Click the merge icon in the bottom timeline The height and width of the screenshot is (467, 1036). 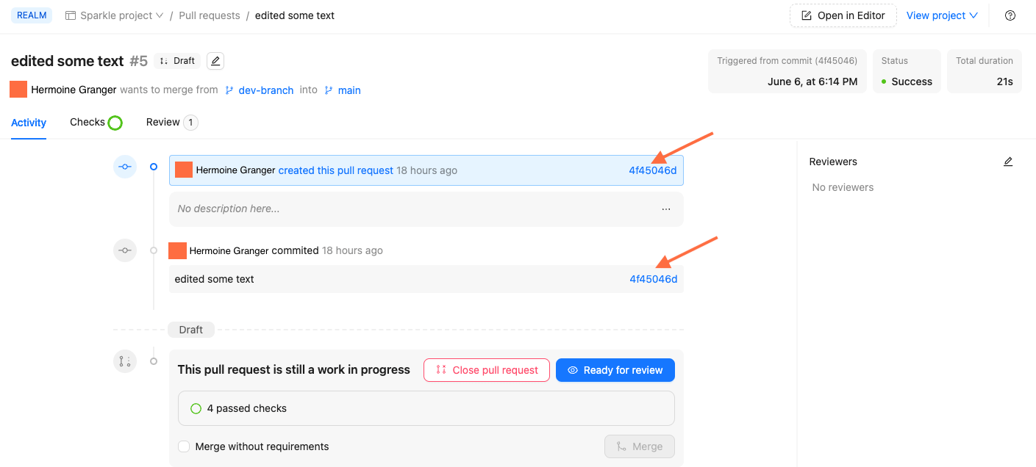click(x=125, y=361)
